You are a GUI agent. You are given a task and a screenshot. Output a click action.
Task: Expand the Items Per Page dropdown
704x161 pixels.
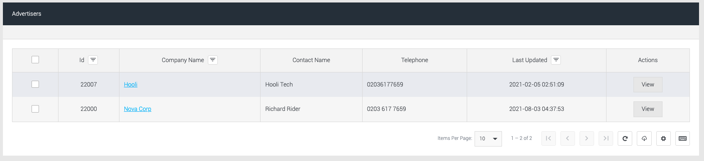(x=488, y=139)
